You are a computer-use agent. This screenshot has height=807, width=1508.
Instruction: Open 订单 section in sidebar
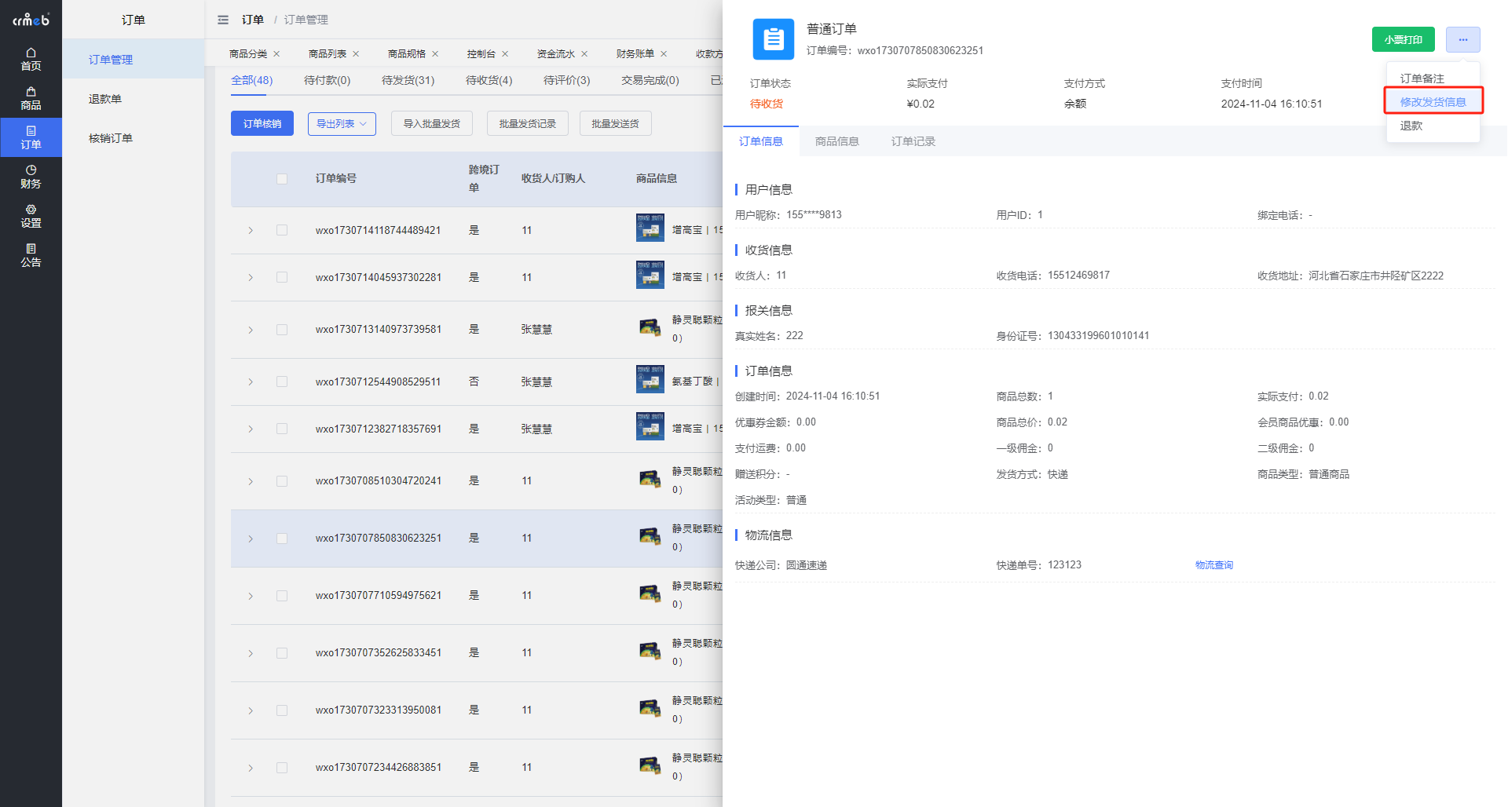[31, 137]
